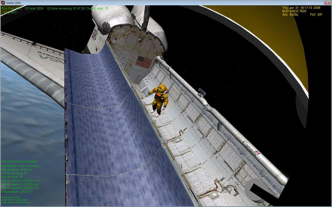The height and width of the screenshot is (207, 332).
Task: Click the 'Ref distance: 15.912 m' line
Action: 17,170
